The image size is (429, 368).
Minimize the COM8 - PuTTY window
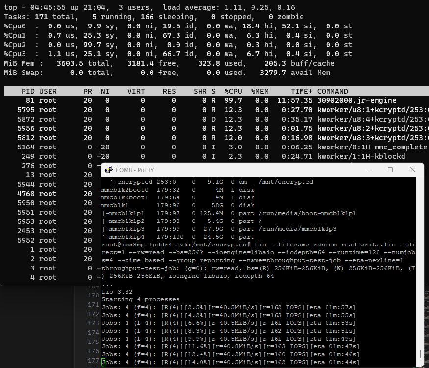tap(368, 169)
